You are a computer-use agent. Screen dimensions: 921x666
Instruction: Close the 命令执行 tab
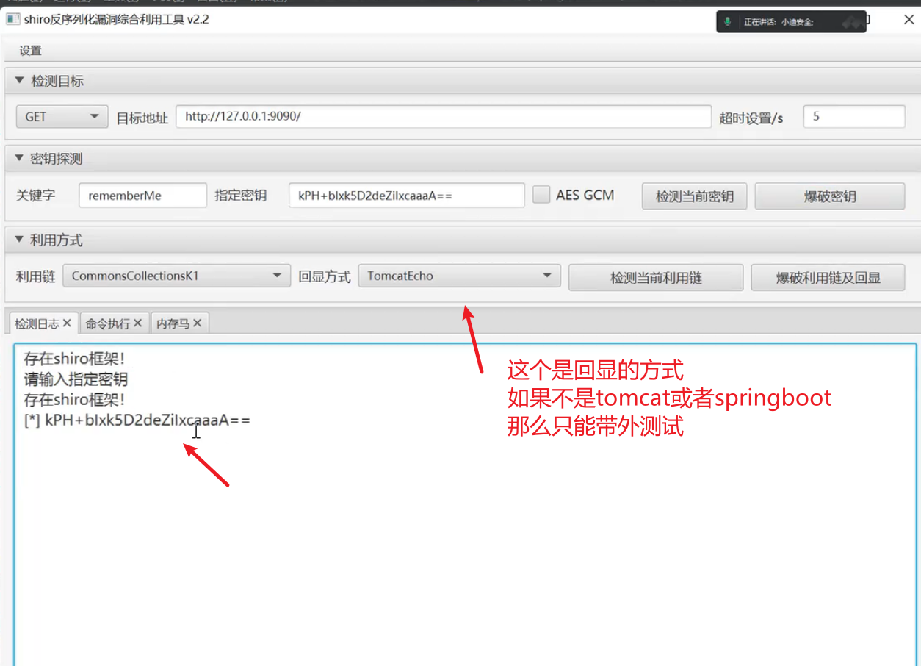138,323
